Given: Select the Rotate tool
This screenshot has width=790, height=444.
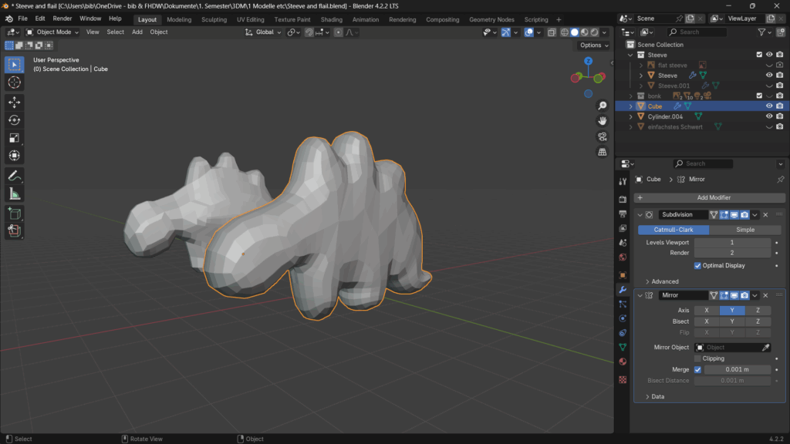Looking at the screenshot, I should click(x=15, y=120).
